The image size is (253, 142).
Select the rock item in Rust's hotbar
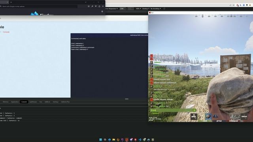click(x=208, y=116)
